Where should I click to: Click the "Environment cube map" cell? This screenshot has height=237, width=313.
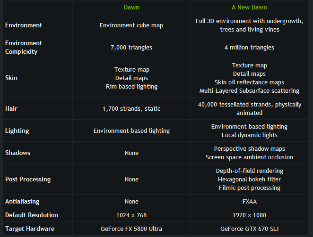[x=131, y=25]
